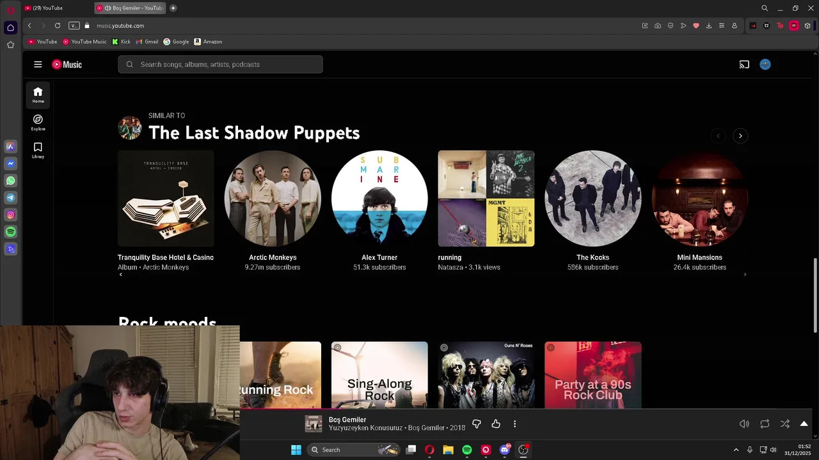Image resolution: width=819 pixels, height=460 pixels.
Task: Open the Easy Setup sliders icon
Action: 722,26
